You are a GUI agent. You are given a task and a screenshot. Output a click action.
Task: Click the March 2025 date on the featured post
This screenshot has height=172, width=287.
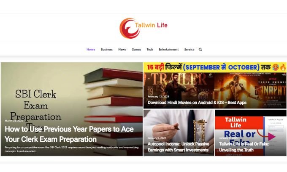[14, 121]
